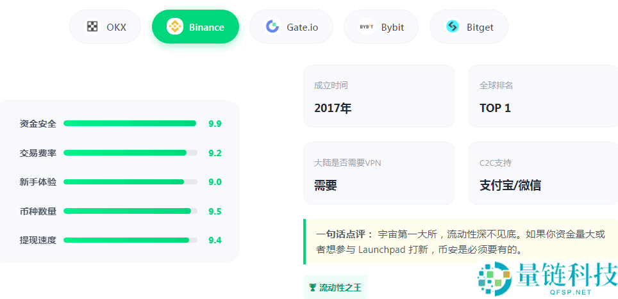Click the 成立时间 label in the founding card
This screenshot has width=618, height=299.
click(331, 85)
